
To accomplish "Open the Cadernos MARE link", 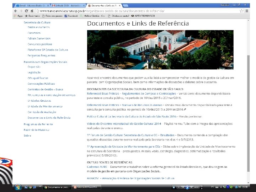I will (97, 167).
